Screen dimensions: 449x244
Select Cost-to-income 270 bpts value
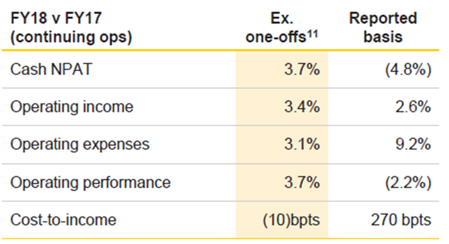401,220
